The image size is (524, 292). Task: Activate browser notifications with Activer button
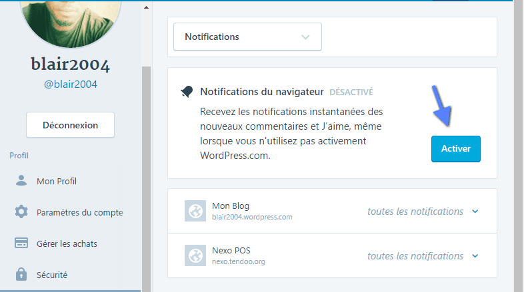[456, 149]
